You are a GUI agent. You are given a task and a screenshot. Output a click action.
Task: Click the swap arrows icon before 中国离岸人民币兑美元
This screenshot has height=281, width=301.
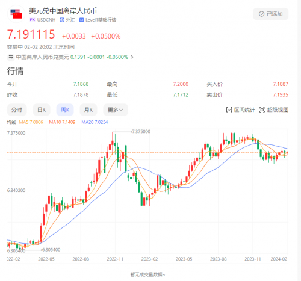[x=11, y=57]
